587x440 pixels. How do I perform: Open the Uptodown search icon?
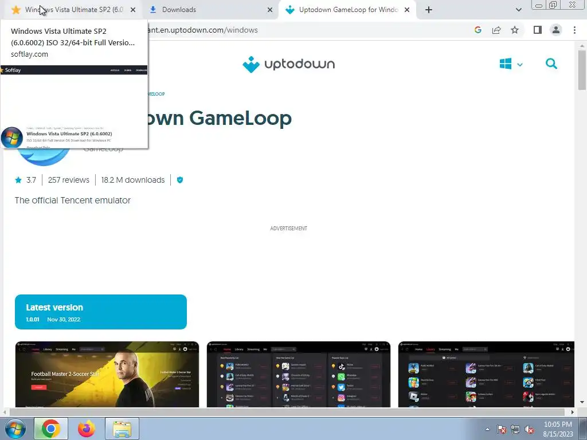coord(551,64)
